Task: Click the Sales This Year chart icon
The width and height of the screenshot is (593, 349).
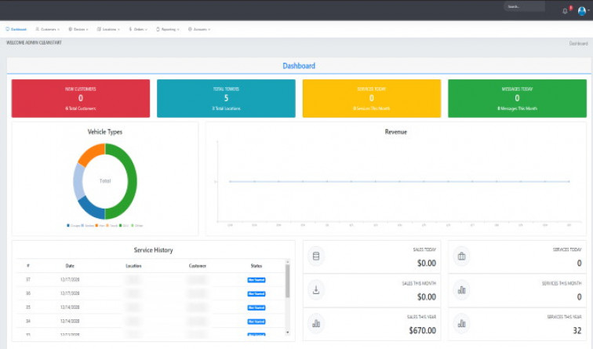Action: coord(316,322)
